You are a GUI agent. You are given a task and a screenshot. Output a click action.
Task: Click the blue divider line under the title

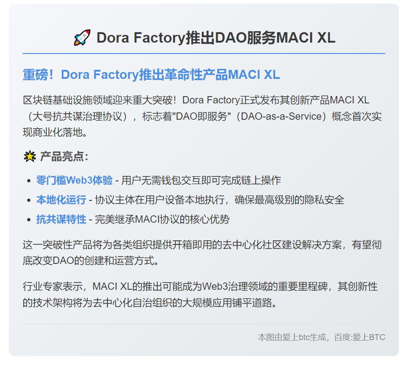(x=204, y=54)
